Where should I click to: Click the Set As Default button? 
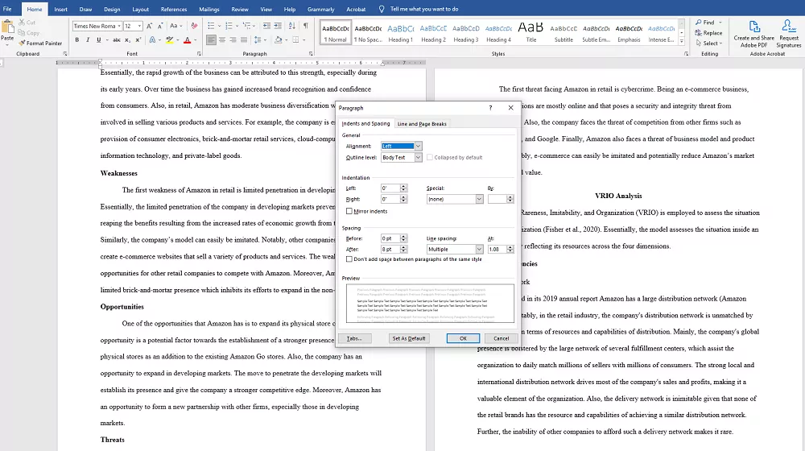(x=409, y=338)
